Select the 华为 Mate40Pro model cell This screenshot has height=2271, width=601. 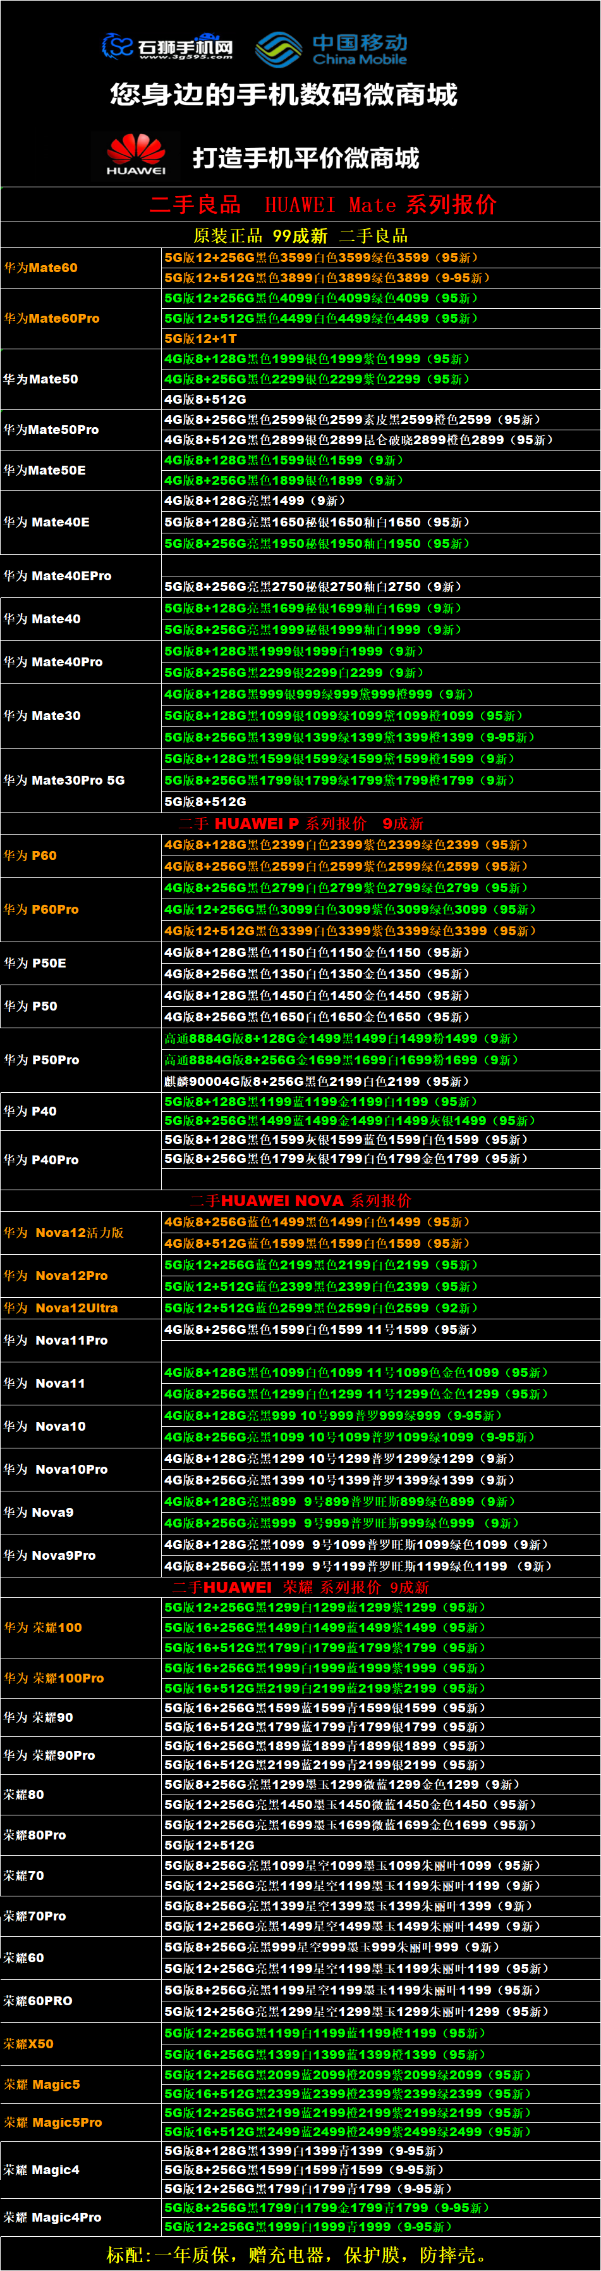tap(81, 662)
